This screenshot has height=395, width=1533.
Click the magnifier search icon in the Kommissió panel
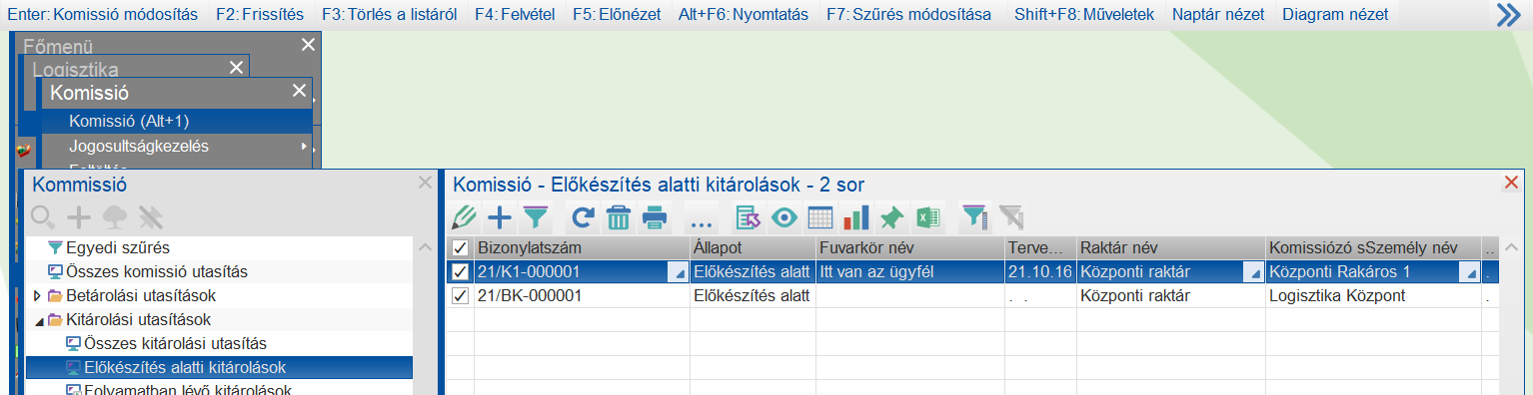(43, 216)
